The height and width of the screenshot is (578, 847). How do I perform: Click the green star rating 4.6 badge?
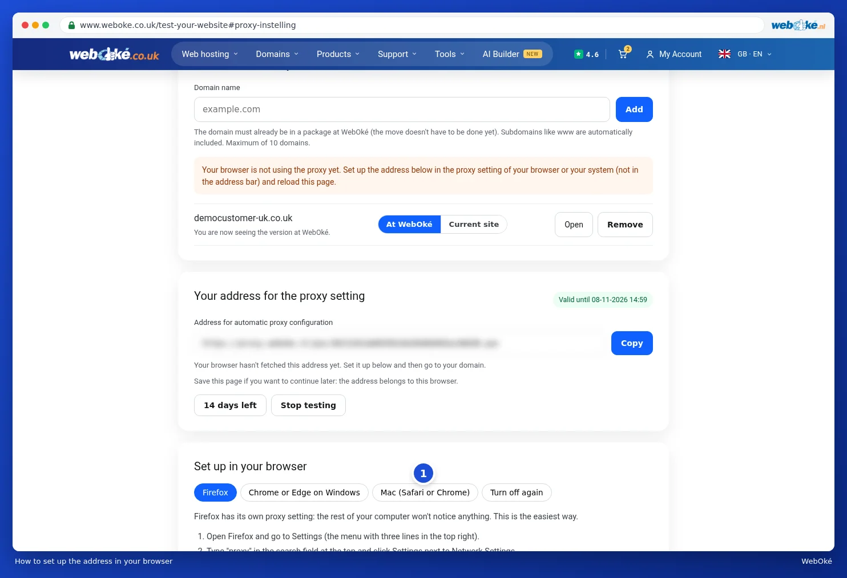587,54
